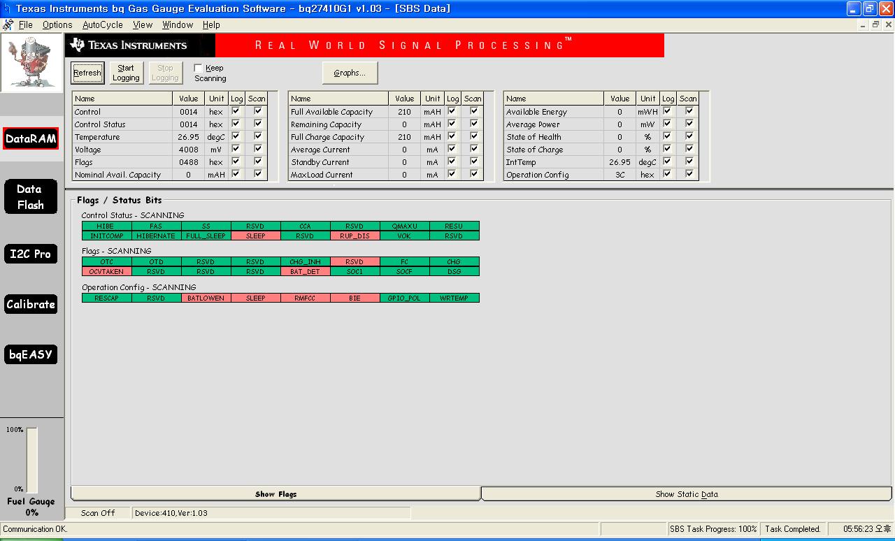The width and height of the screenshot is (895, 541).
Task: Click the RUP_DIS status bit
Action: (355, 236)
